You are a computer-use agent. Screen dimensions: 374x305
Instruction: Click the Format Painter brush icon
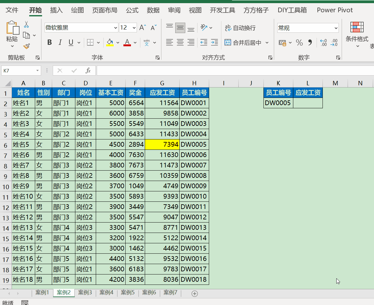(26, 46)
